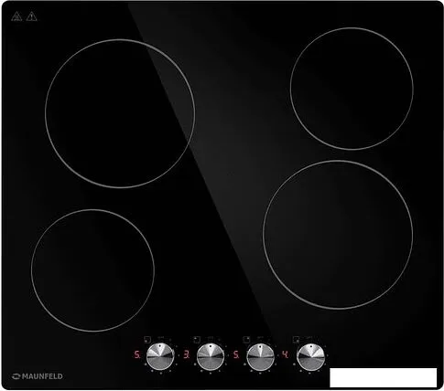The image size is (444, 391).
Task: Turn the rightmost fourth control knob
Action: click(310, 357)
